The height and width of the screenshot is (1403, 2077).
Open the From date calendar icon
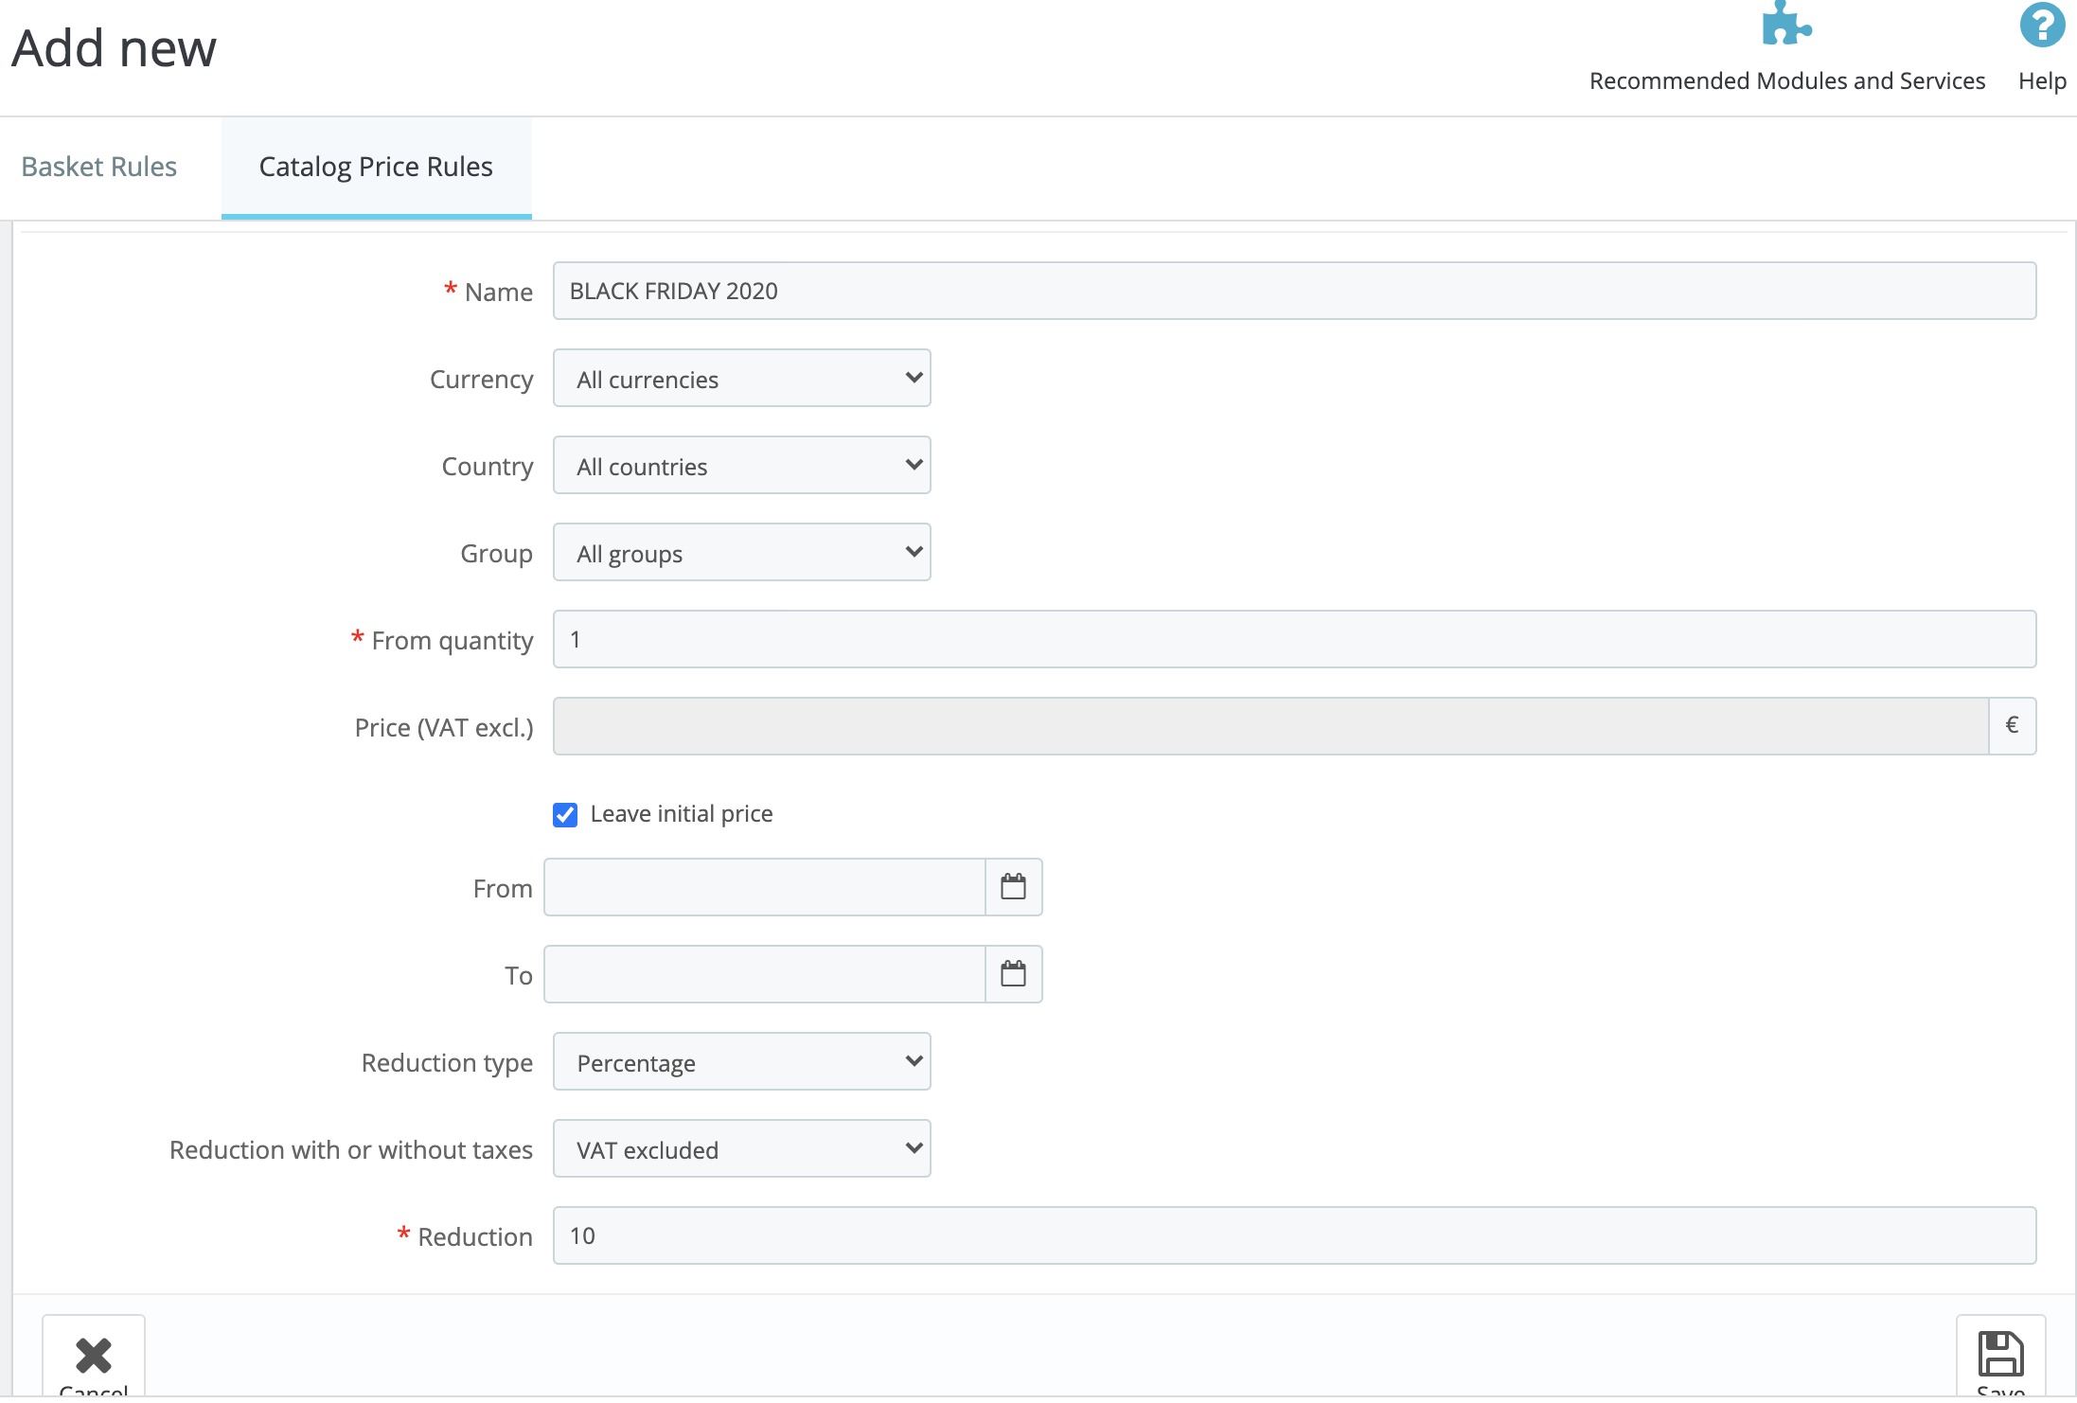coord(1013,887)
